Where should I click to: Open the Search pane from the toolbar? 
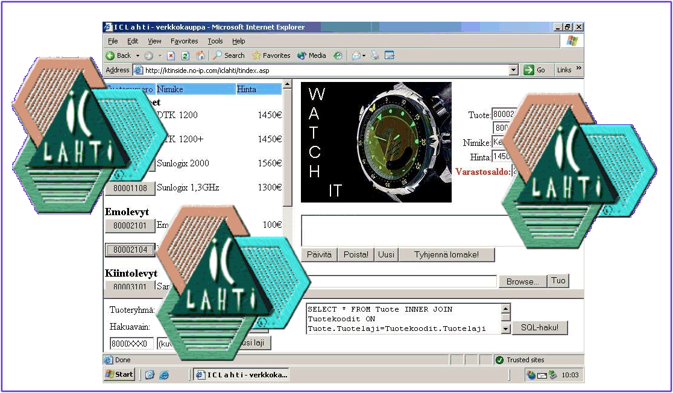click(x=229, y=55)
